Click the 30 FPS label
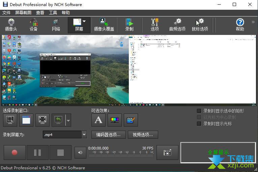The width and height of the screenshot is (258, 172). 148,148
